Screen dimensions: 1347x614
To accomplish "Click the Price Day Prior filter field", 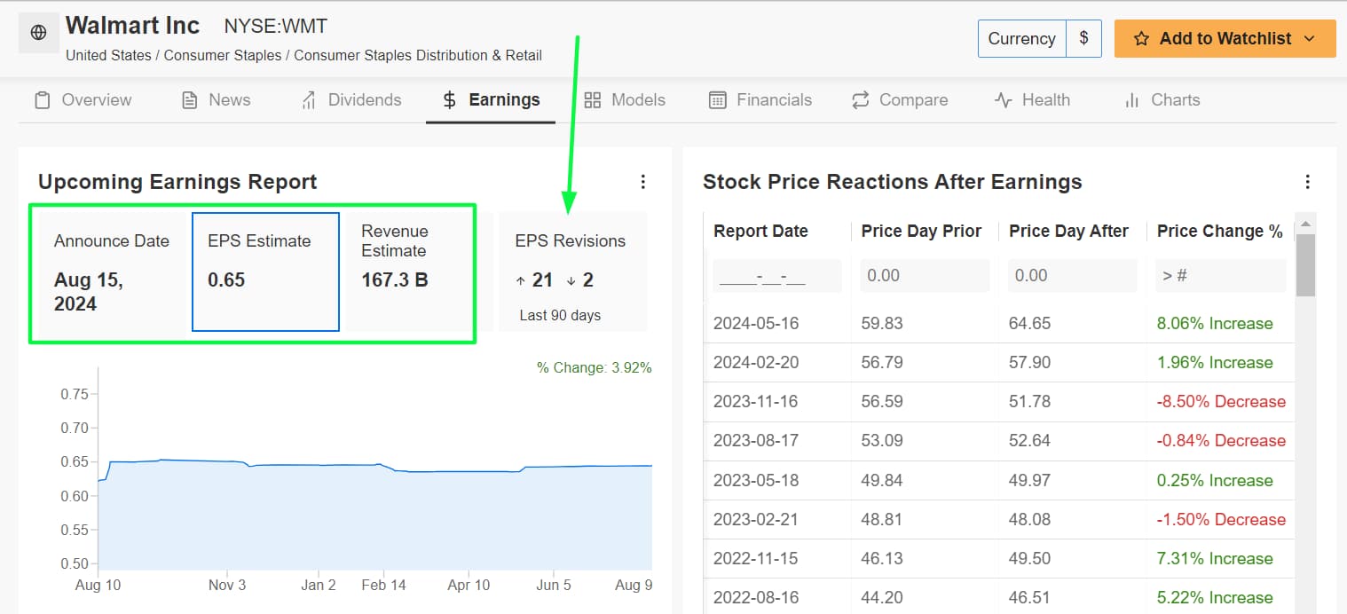I will click(x=925, y=276).
